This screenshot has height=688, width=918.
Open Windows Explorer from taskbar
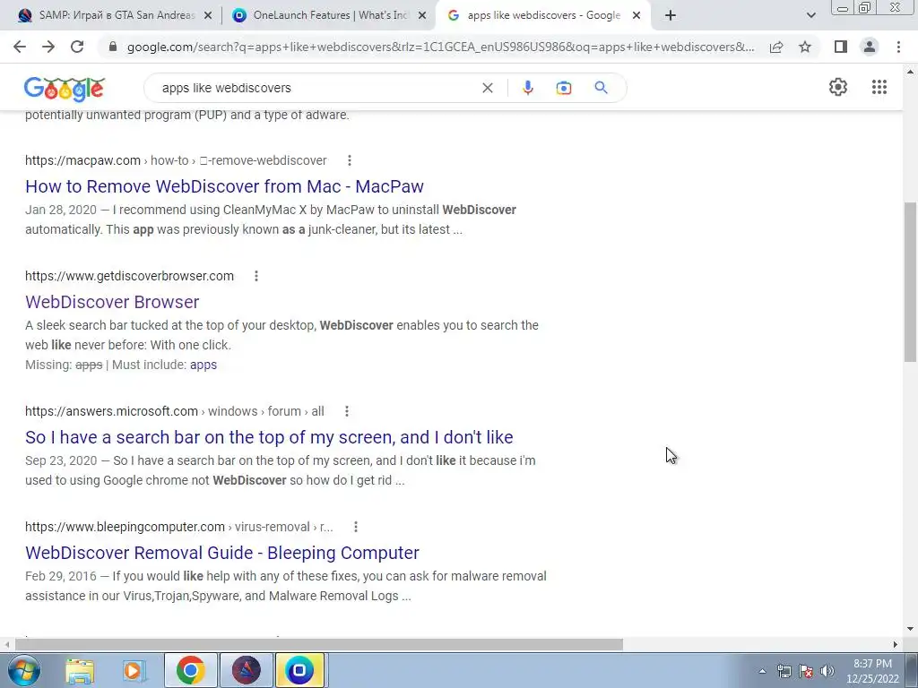[80, 670]
